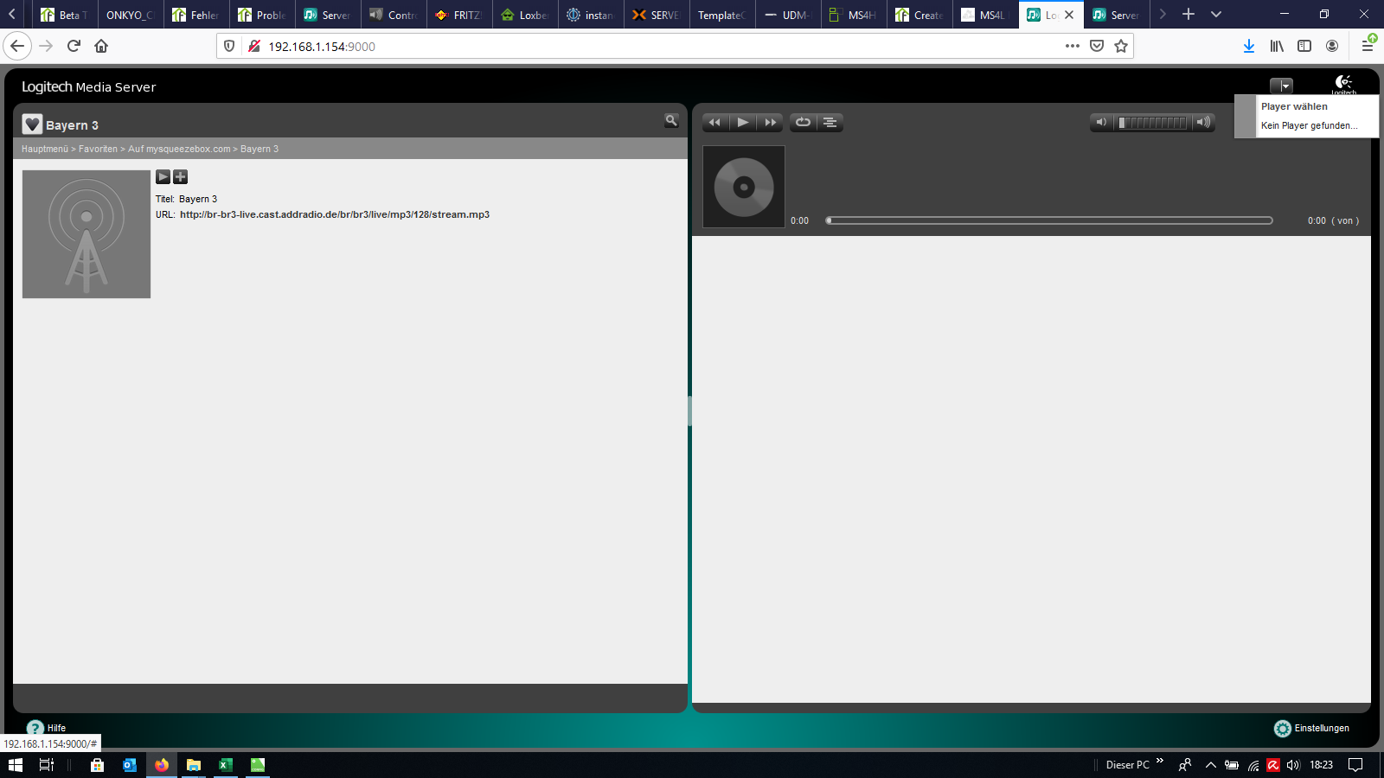This screenshot has height=778, width=1384.
Task: Open the player selection dropdown
Action: coord(1281,86)
